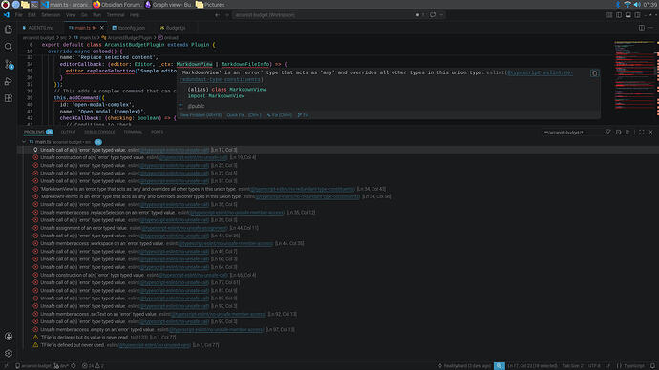Switch to the Ports panel tab
Viewport: 659px width, 370px height.
coord(158,132)
